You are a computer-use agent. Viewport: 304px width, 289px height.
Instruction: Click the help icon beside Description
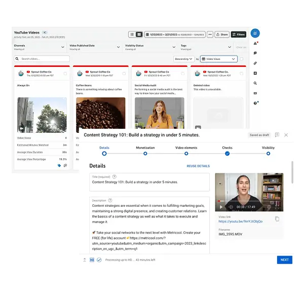(x=110, y=200)
